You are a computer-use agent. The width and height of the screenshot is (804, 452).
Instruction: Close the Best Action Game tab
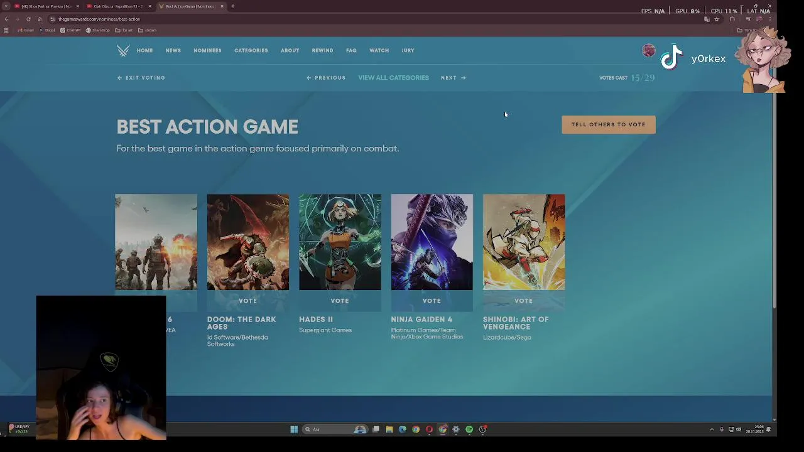click(222, 6)
